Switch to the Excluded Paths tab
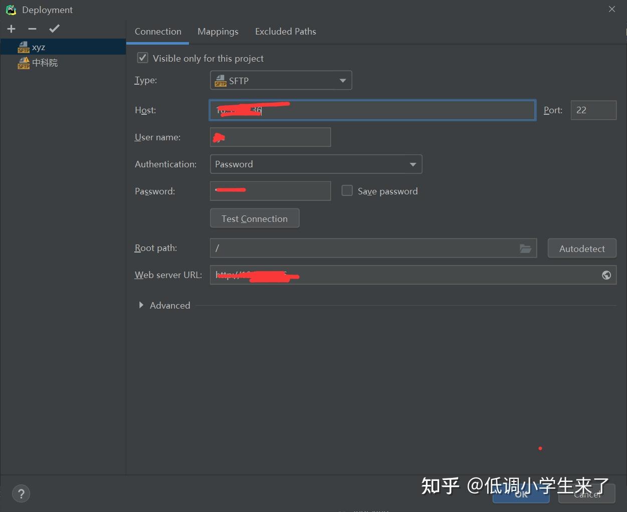627x512 pixels. [x=285, y=31]
